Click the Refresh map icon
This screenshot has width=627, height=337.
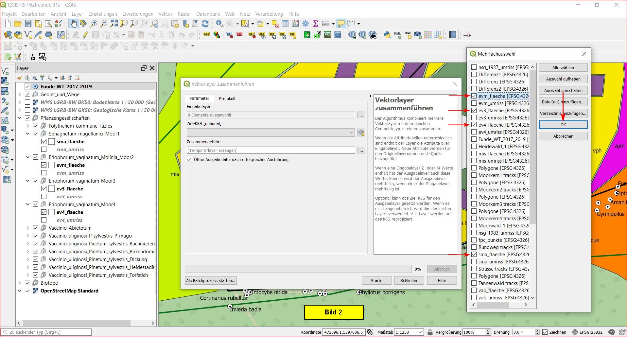point(205,24)
